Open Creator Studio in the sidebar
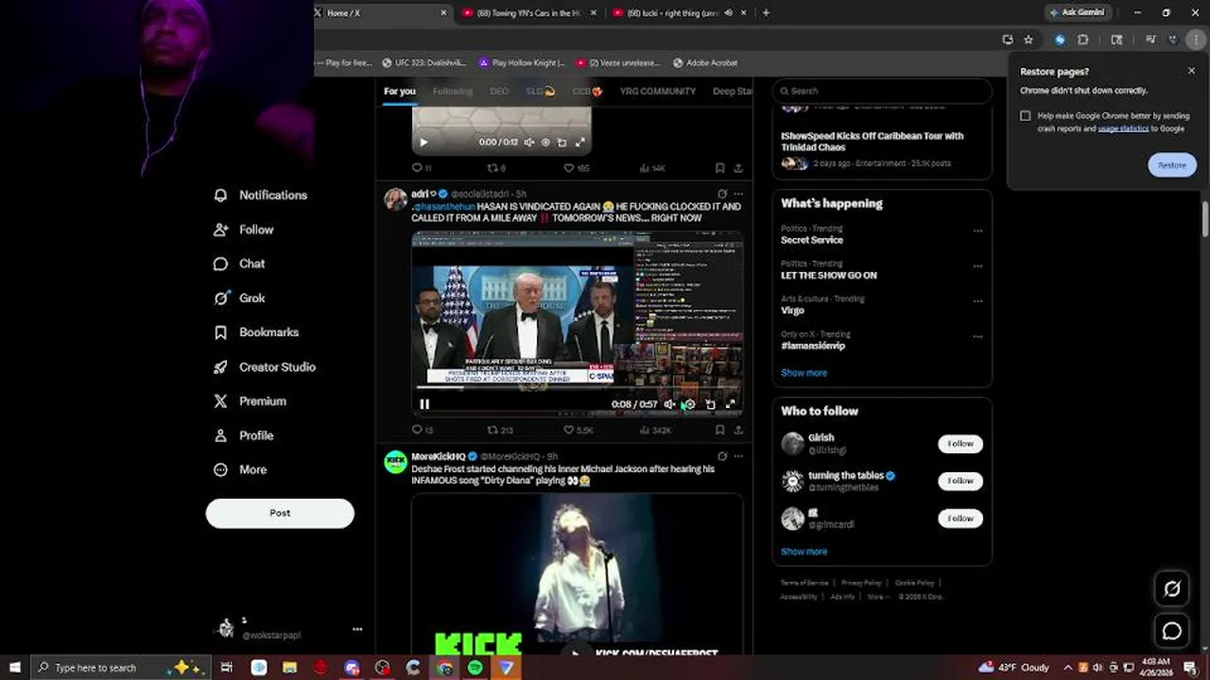The width and height of the screenshot is (1210, 680). point(266,366)
